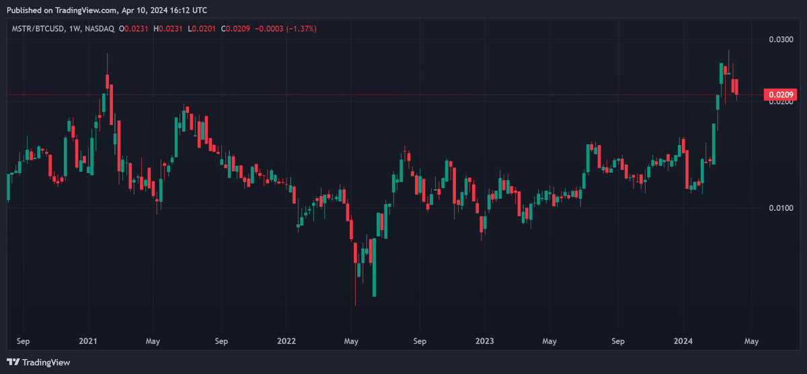Click the NASDAQ exchange label
Image resolution: width=807 pixels, height=374 pixels.
[x=98, y=29]
